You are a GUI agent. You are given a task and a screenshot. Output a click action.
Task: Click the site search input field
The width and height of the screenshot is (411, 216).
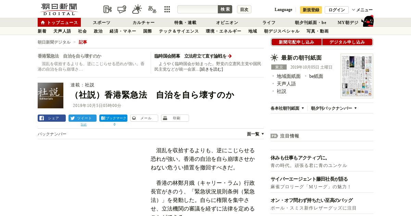tap(198, 9)
